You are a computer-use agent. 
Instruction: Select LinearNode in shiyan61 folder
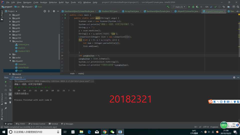(x=23, y=67)
